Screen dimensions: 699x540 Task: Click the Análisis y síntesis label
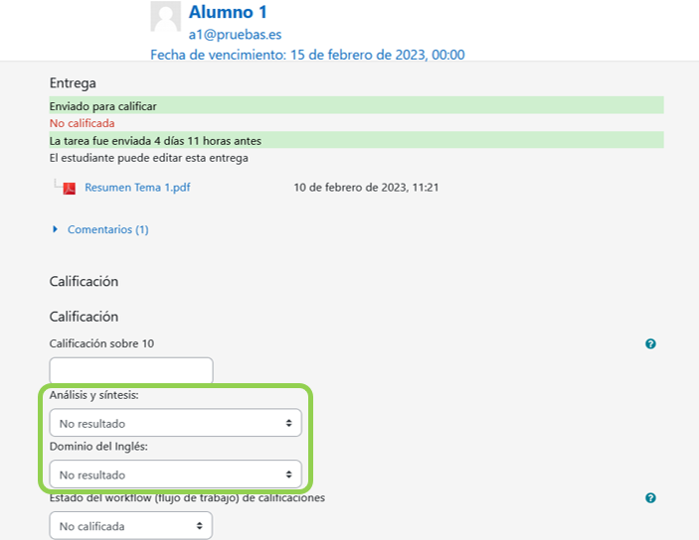click(x=94, y=395)
